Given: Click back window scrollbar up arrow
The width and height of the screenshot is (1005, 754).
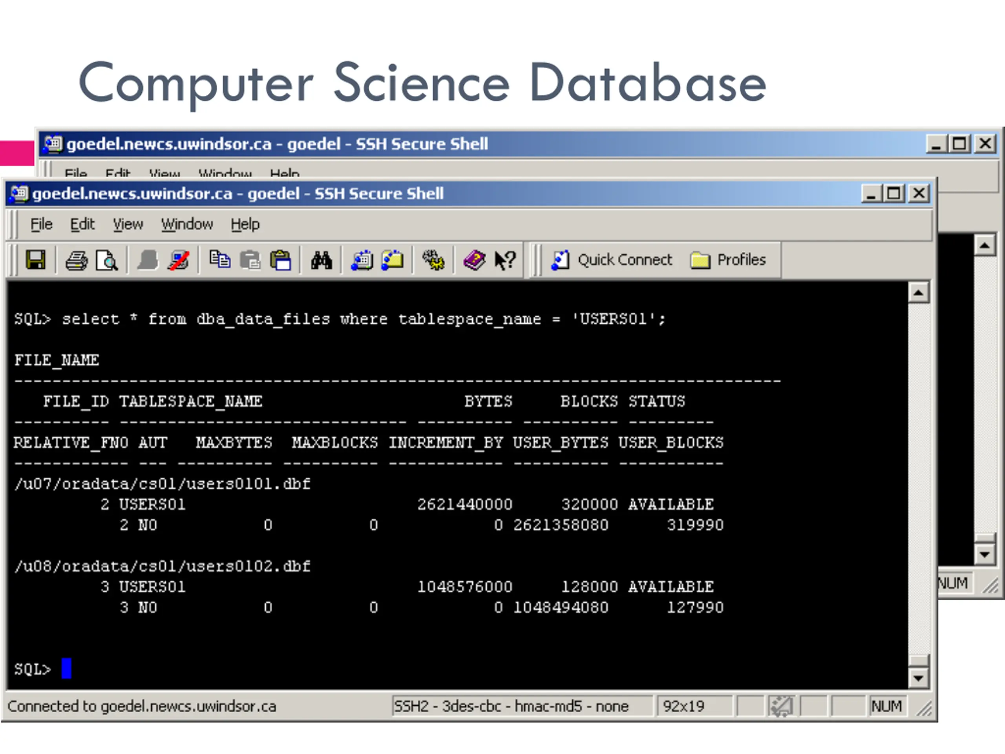Looking at the screenshot, I should pos(985,246).
